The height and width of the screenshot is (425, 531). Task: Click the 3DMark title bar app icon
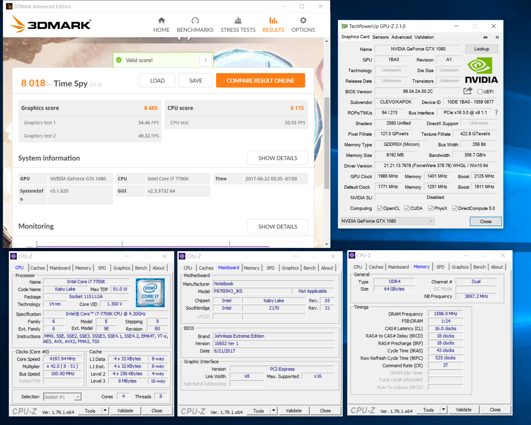9,6
